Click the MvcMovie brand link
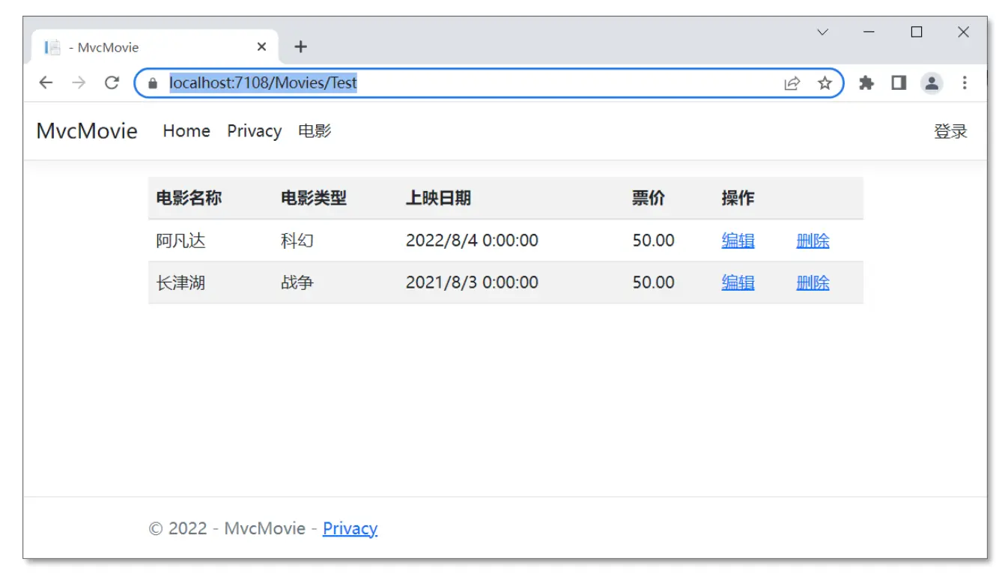Image resolution: width=1008 pixels, height=577 pixels. (x=87, y=131)
